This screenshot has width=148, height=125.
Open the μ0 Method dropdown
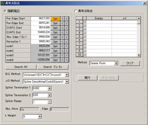point(67,82)
